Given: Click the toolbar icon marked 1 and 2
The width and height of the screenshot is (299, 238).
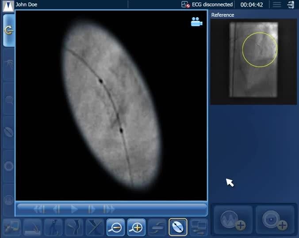Looking at the screenshot, I should click(x=53, y=227).
